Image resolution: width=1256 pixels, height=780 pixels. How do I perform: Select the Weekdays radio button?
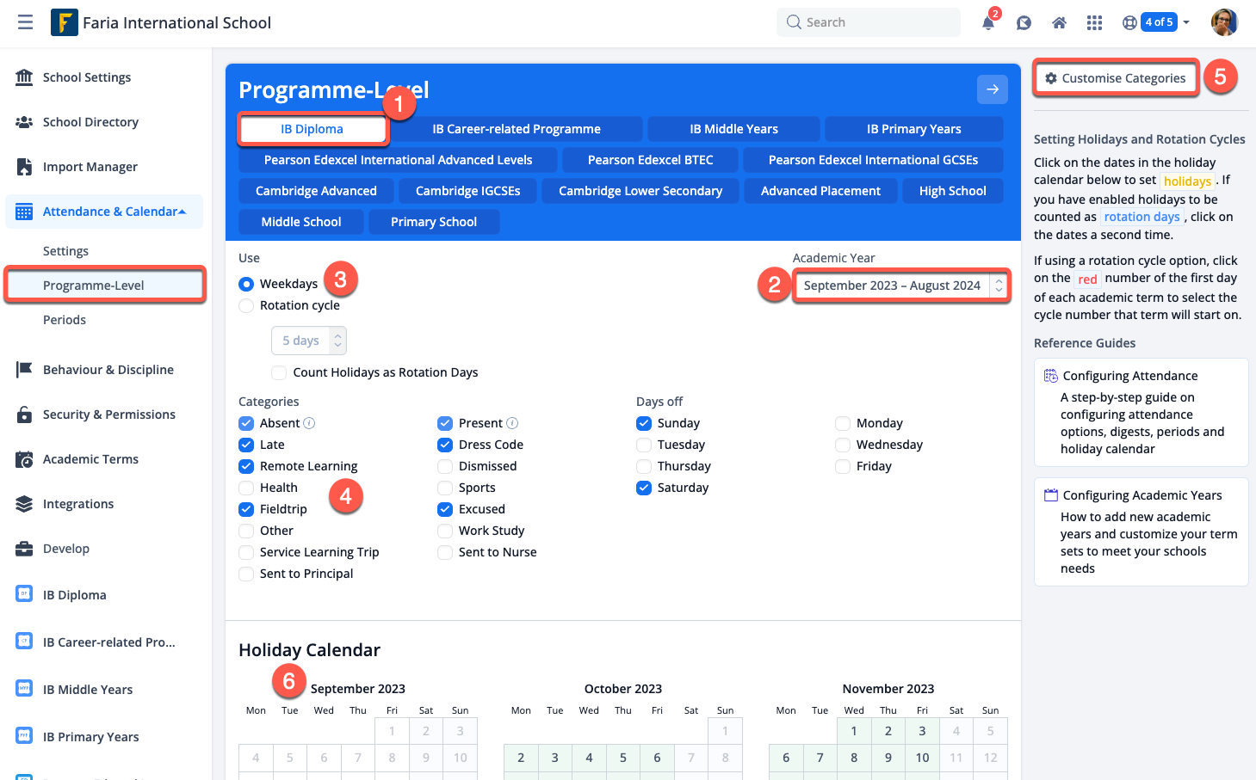246,284
